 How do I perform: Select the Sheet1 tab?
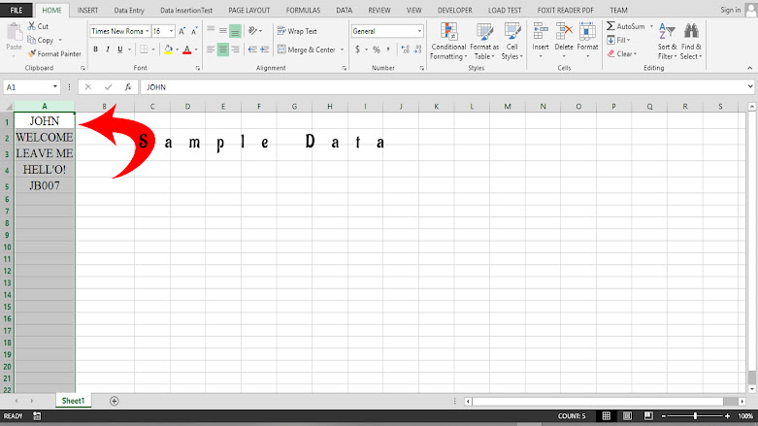point(73,401)
